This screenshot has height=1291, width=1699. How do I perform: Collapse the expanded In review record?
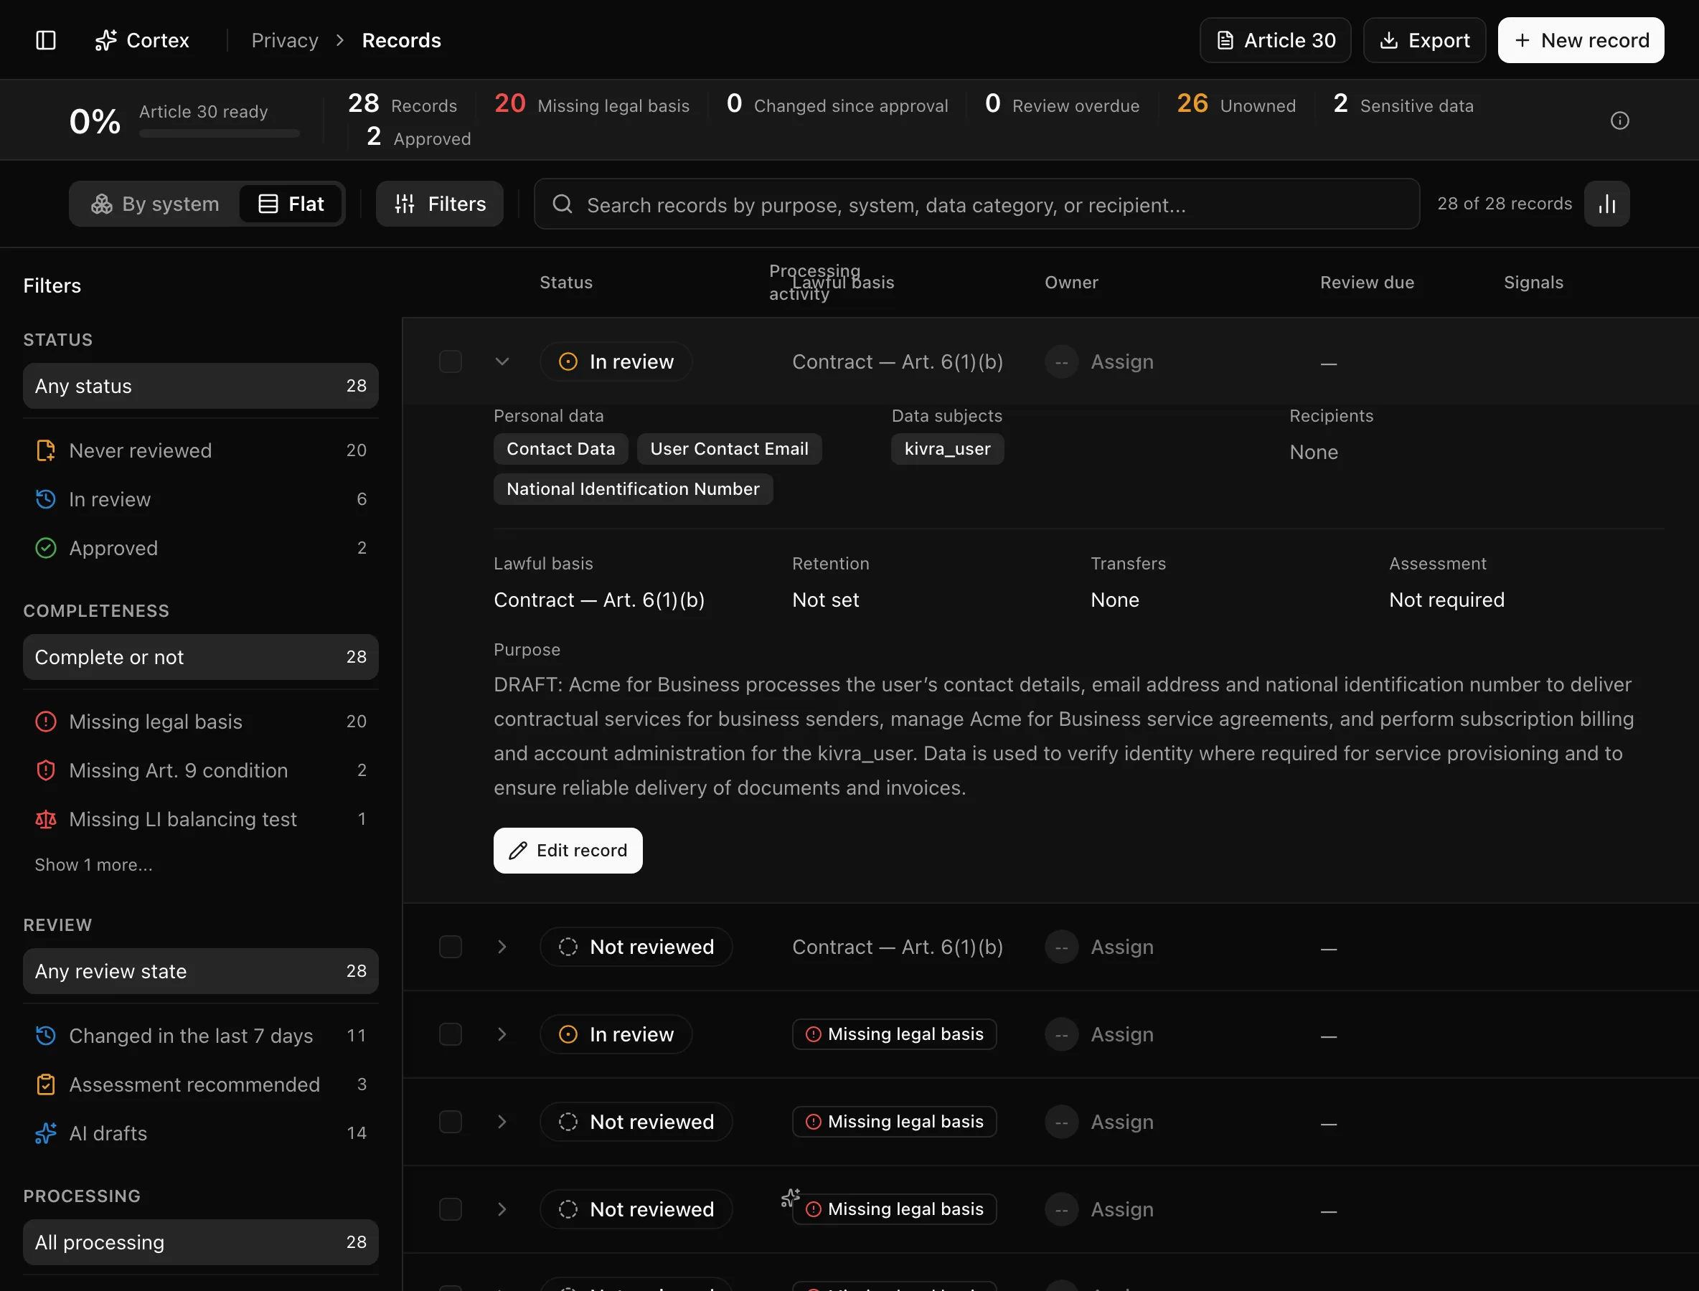(502, 362)
